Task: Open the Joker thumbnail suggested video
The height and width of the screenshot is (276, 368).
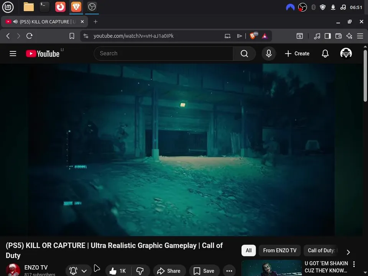Action: [x=271, y=268]
